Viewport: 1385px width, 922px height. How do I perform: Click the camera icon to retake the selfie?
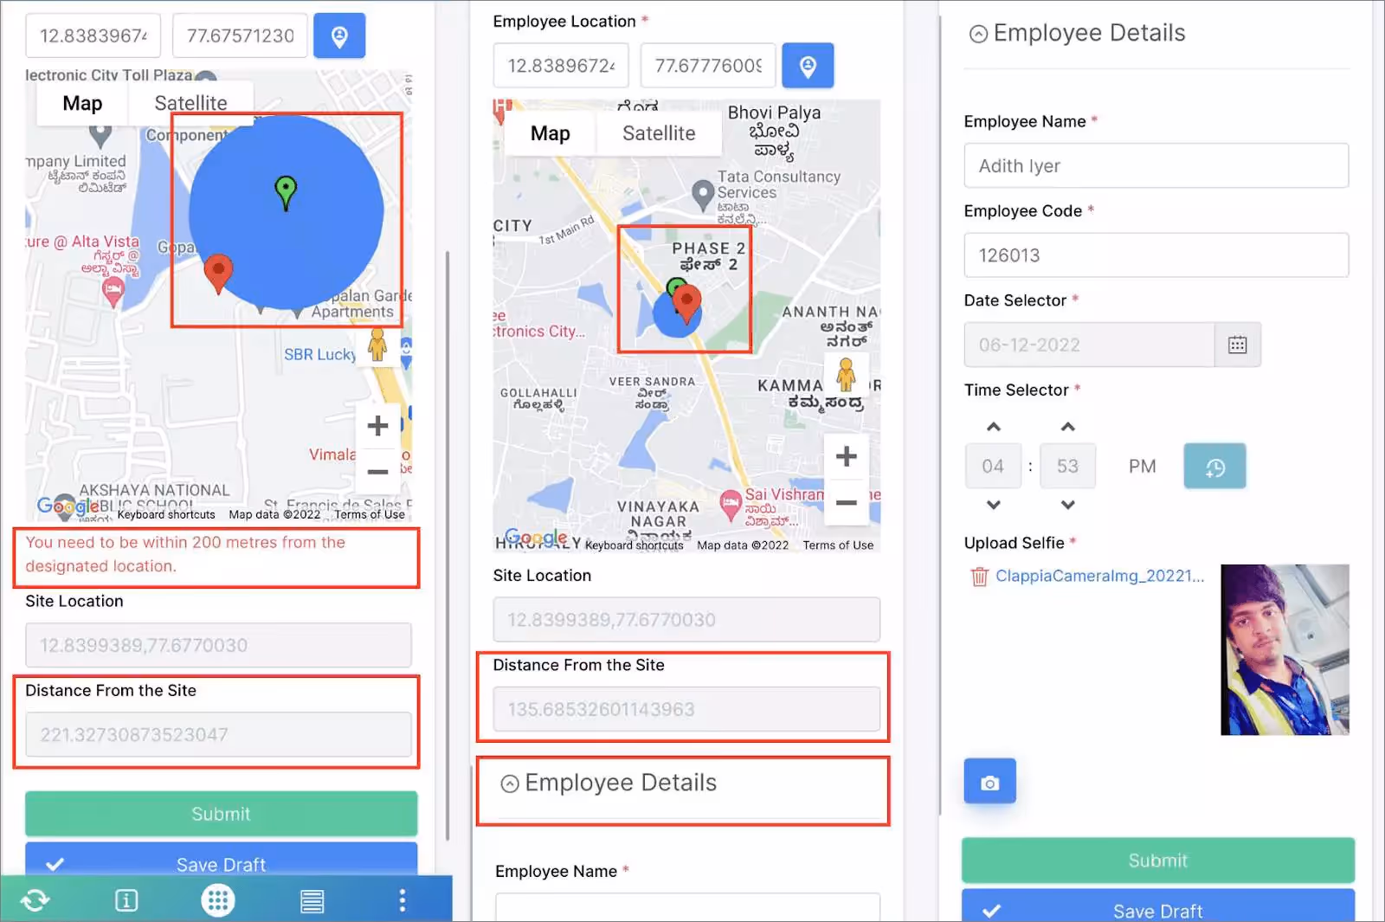coord(989,780)
